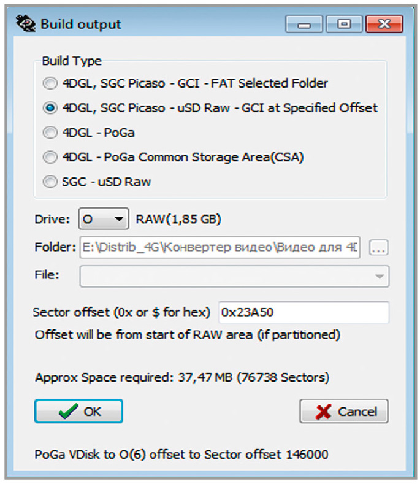
Task: Click the Build output app icon in title bar
Action: [25, 23]
